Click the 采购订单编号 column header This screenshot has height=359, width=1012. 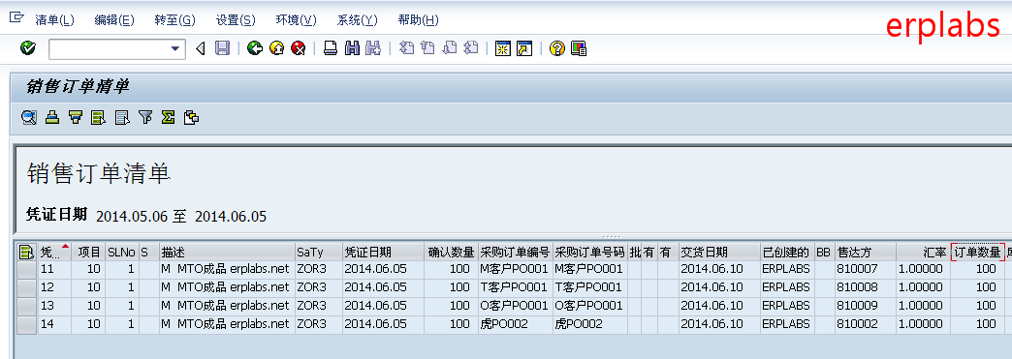tap(515, 252)
